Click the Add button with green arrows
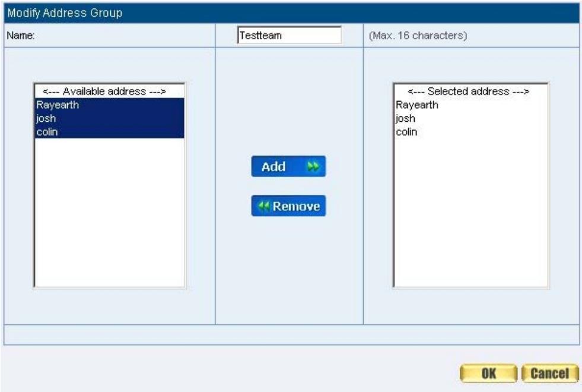Screen dimensions: 582x392 (288, 166)
